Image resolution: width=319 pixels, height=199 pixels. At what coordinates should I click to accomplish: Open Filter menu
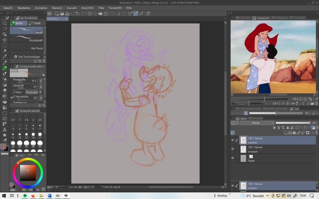[101, 8]
